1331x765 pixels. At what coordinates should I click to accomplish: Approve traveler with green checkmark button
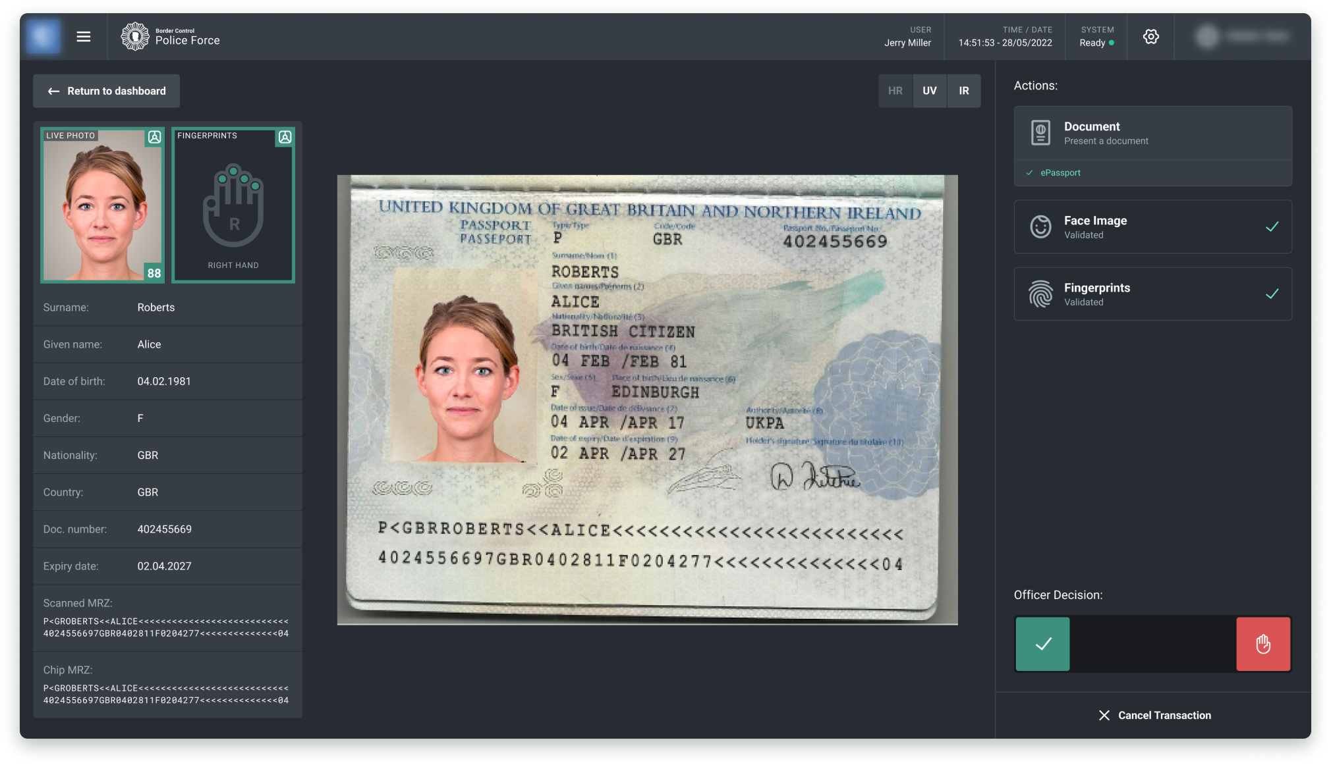point(1042,644)
